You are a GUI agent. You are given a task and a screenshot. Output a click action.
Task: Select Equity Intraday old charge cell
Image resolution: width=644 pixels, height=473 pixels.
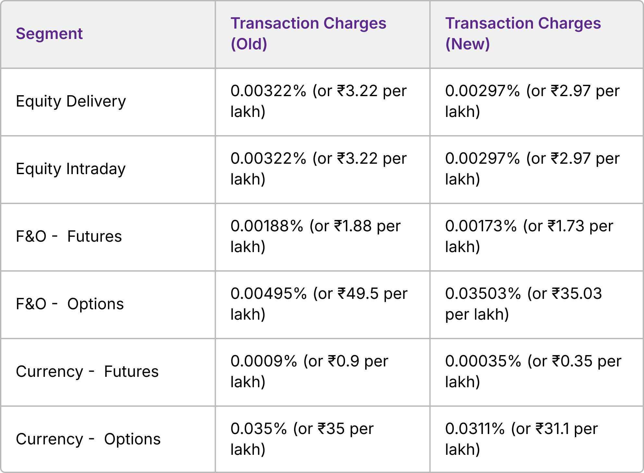tap(318, 169)
